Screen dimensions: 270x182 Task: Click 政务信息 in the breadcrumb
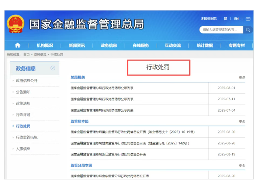[x=40, y=55]
